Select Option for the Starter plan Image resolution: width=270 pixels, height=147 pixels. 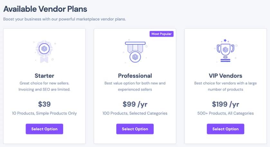44,129
